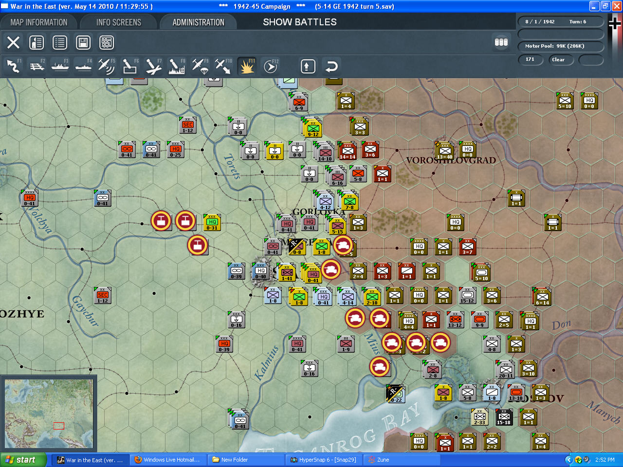Select the black 15-18 unit counter
623x467 pixels.
point(504,417)
